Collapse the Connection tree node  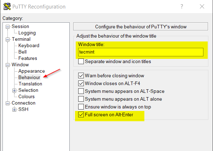click(x=8, y=103)
